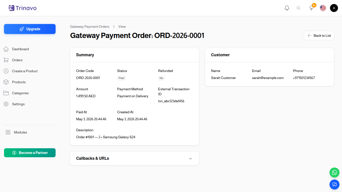Open Settings menu item
This screenshot has height=192, width=342.
18,104
